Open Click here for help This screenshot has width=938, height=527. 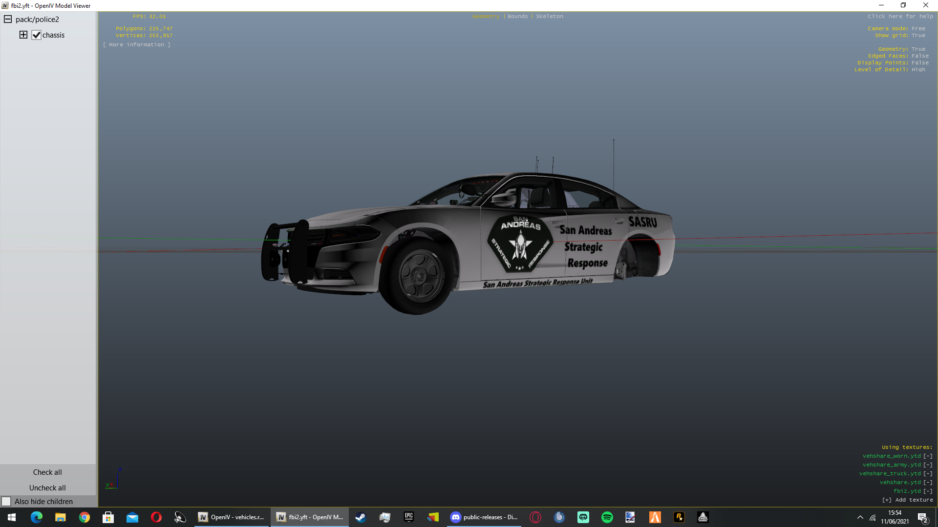pyautogui.click(x=900, y=16)
